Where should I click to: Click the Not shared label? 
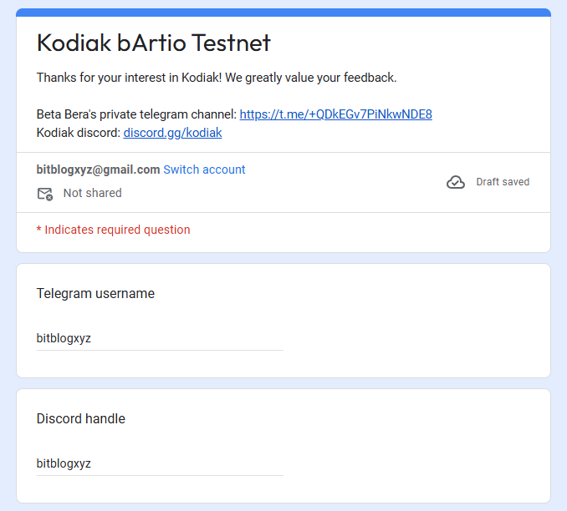92,193
